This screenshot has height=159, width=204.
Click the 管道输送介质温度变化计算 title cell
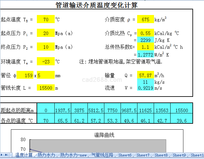[96, 5]
